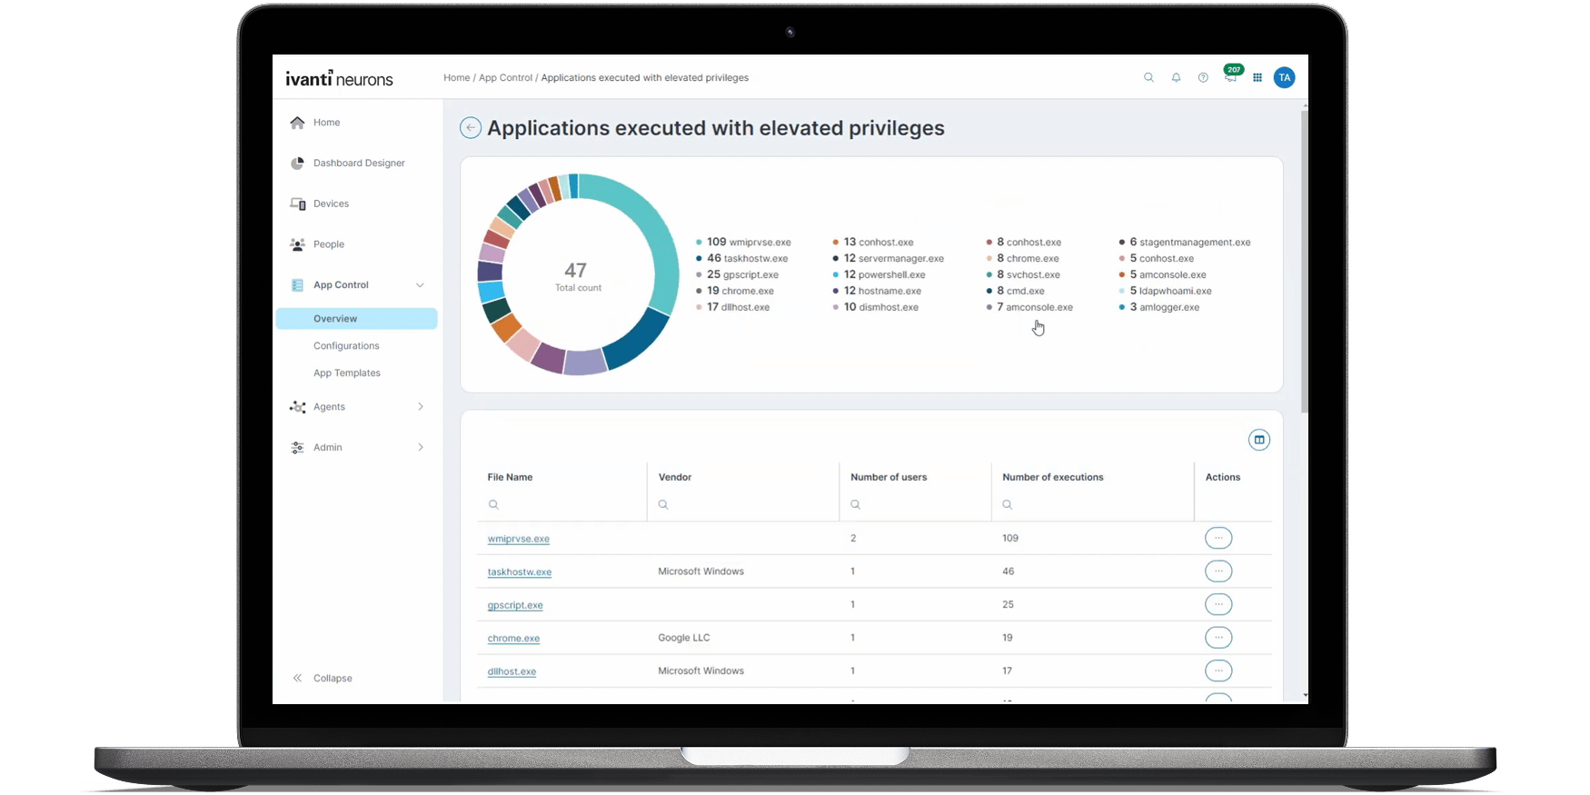The width and height of the screenshot is (1590, 795).
Task: Click legend entry 8 svchost.exe
Action: (1023, 275)
